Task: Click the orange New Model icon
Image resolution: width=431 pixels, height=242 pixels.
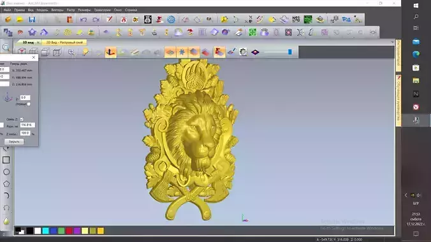Action: (x=8, y=20)
